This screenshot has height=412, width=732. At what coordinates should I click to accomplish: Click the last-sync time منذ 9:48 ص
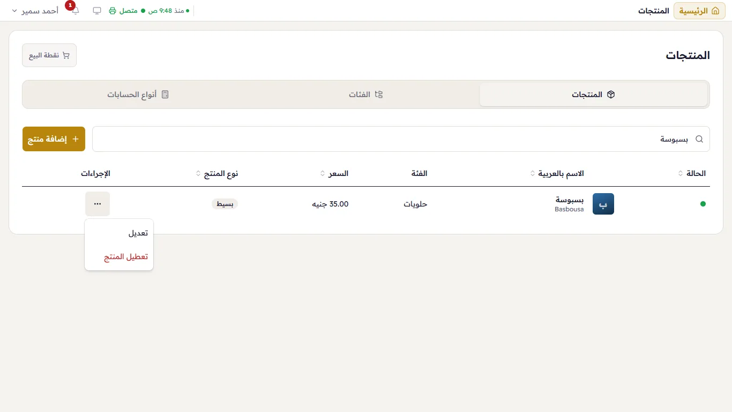(x=169, y=11)
